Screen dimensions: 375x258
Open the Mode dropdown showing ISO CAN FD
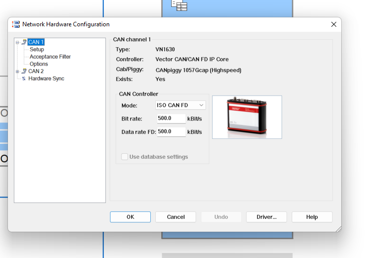pos(181,105)
